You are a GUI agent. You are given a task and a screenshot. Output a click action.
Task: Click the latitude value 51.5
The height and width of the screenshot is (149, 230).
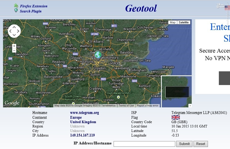174,131
